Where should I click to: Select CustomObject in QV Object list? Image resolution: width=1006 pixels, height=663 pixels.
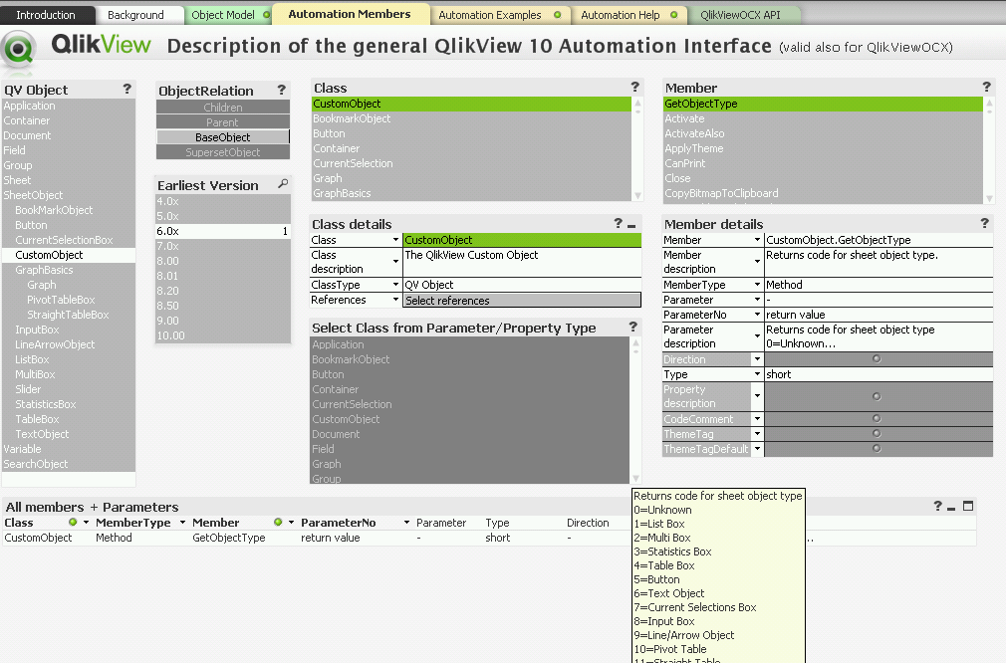coord(69,255)
